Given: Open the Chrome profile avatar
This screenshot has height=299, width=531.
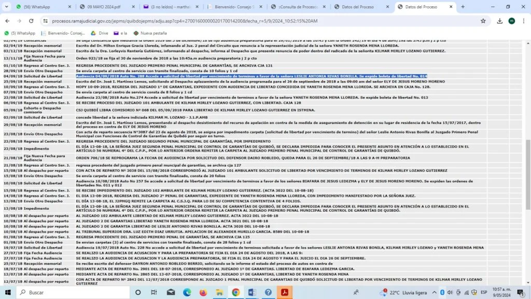Looking at the screenshot, I should click(x=512, y=21).
